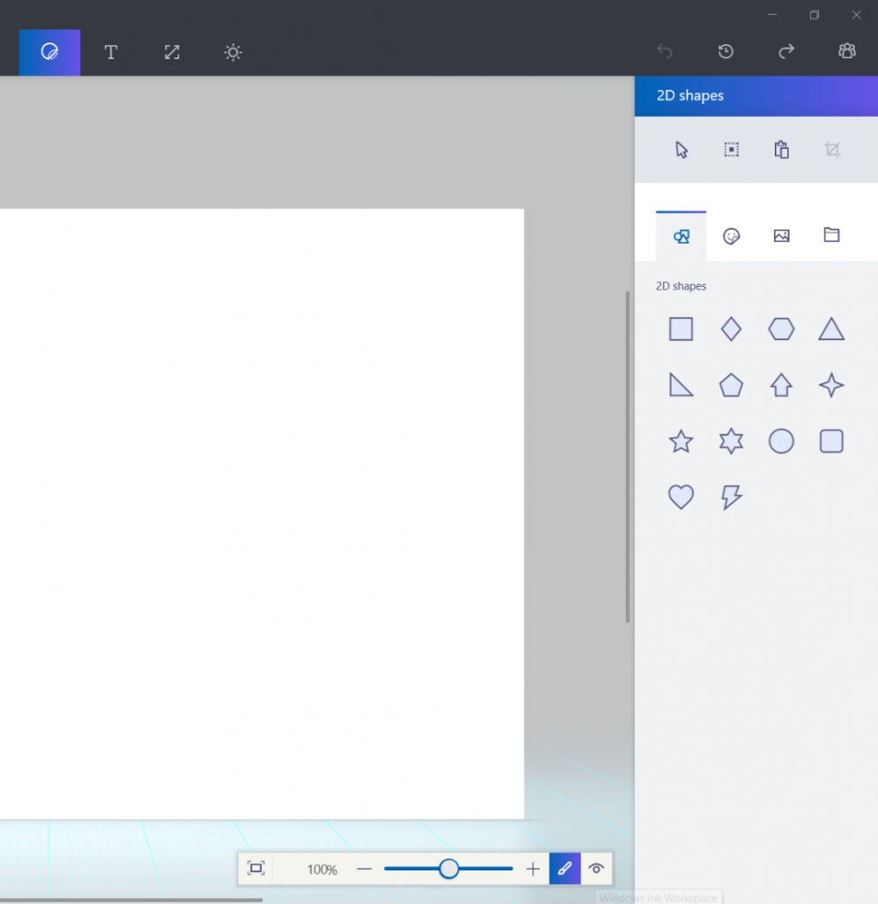This screenshot has height=904, width=878.
Task: Adjust the zoom slider
Action: pyautogui.click(x=448, y=869)
